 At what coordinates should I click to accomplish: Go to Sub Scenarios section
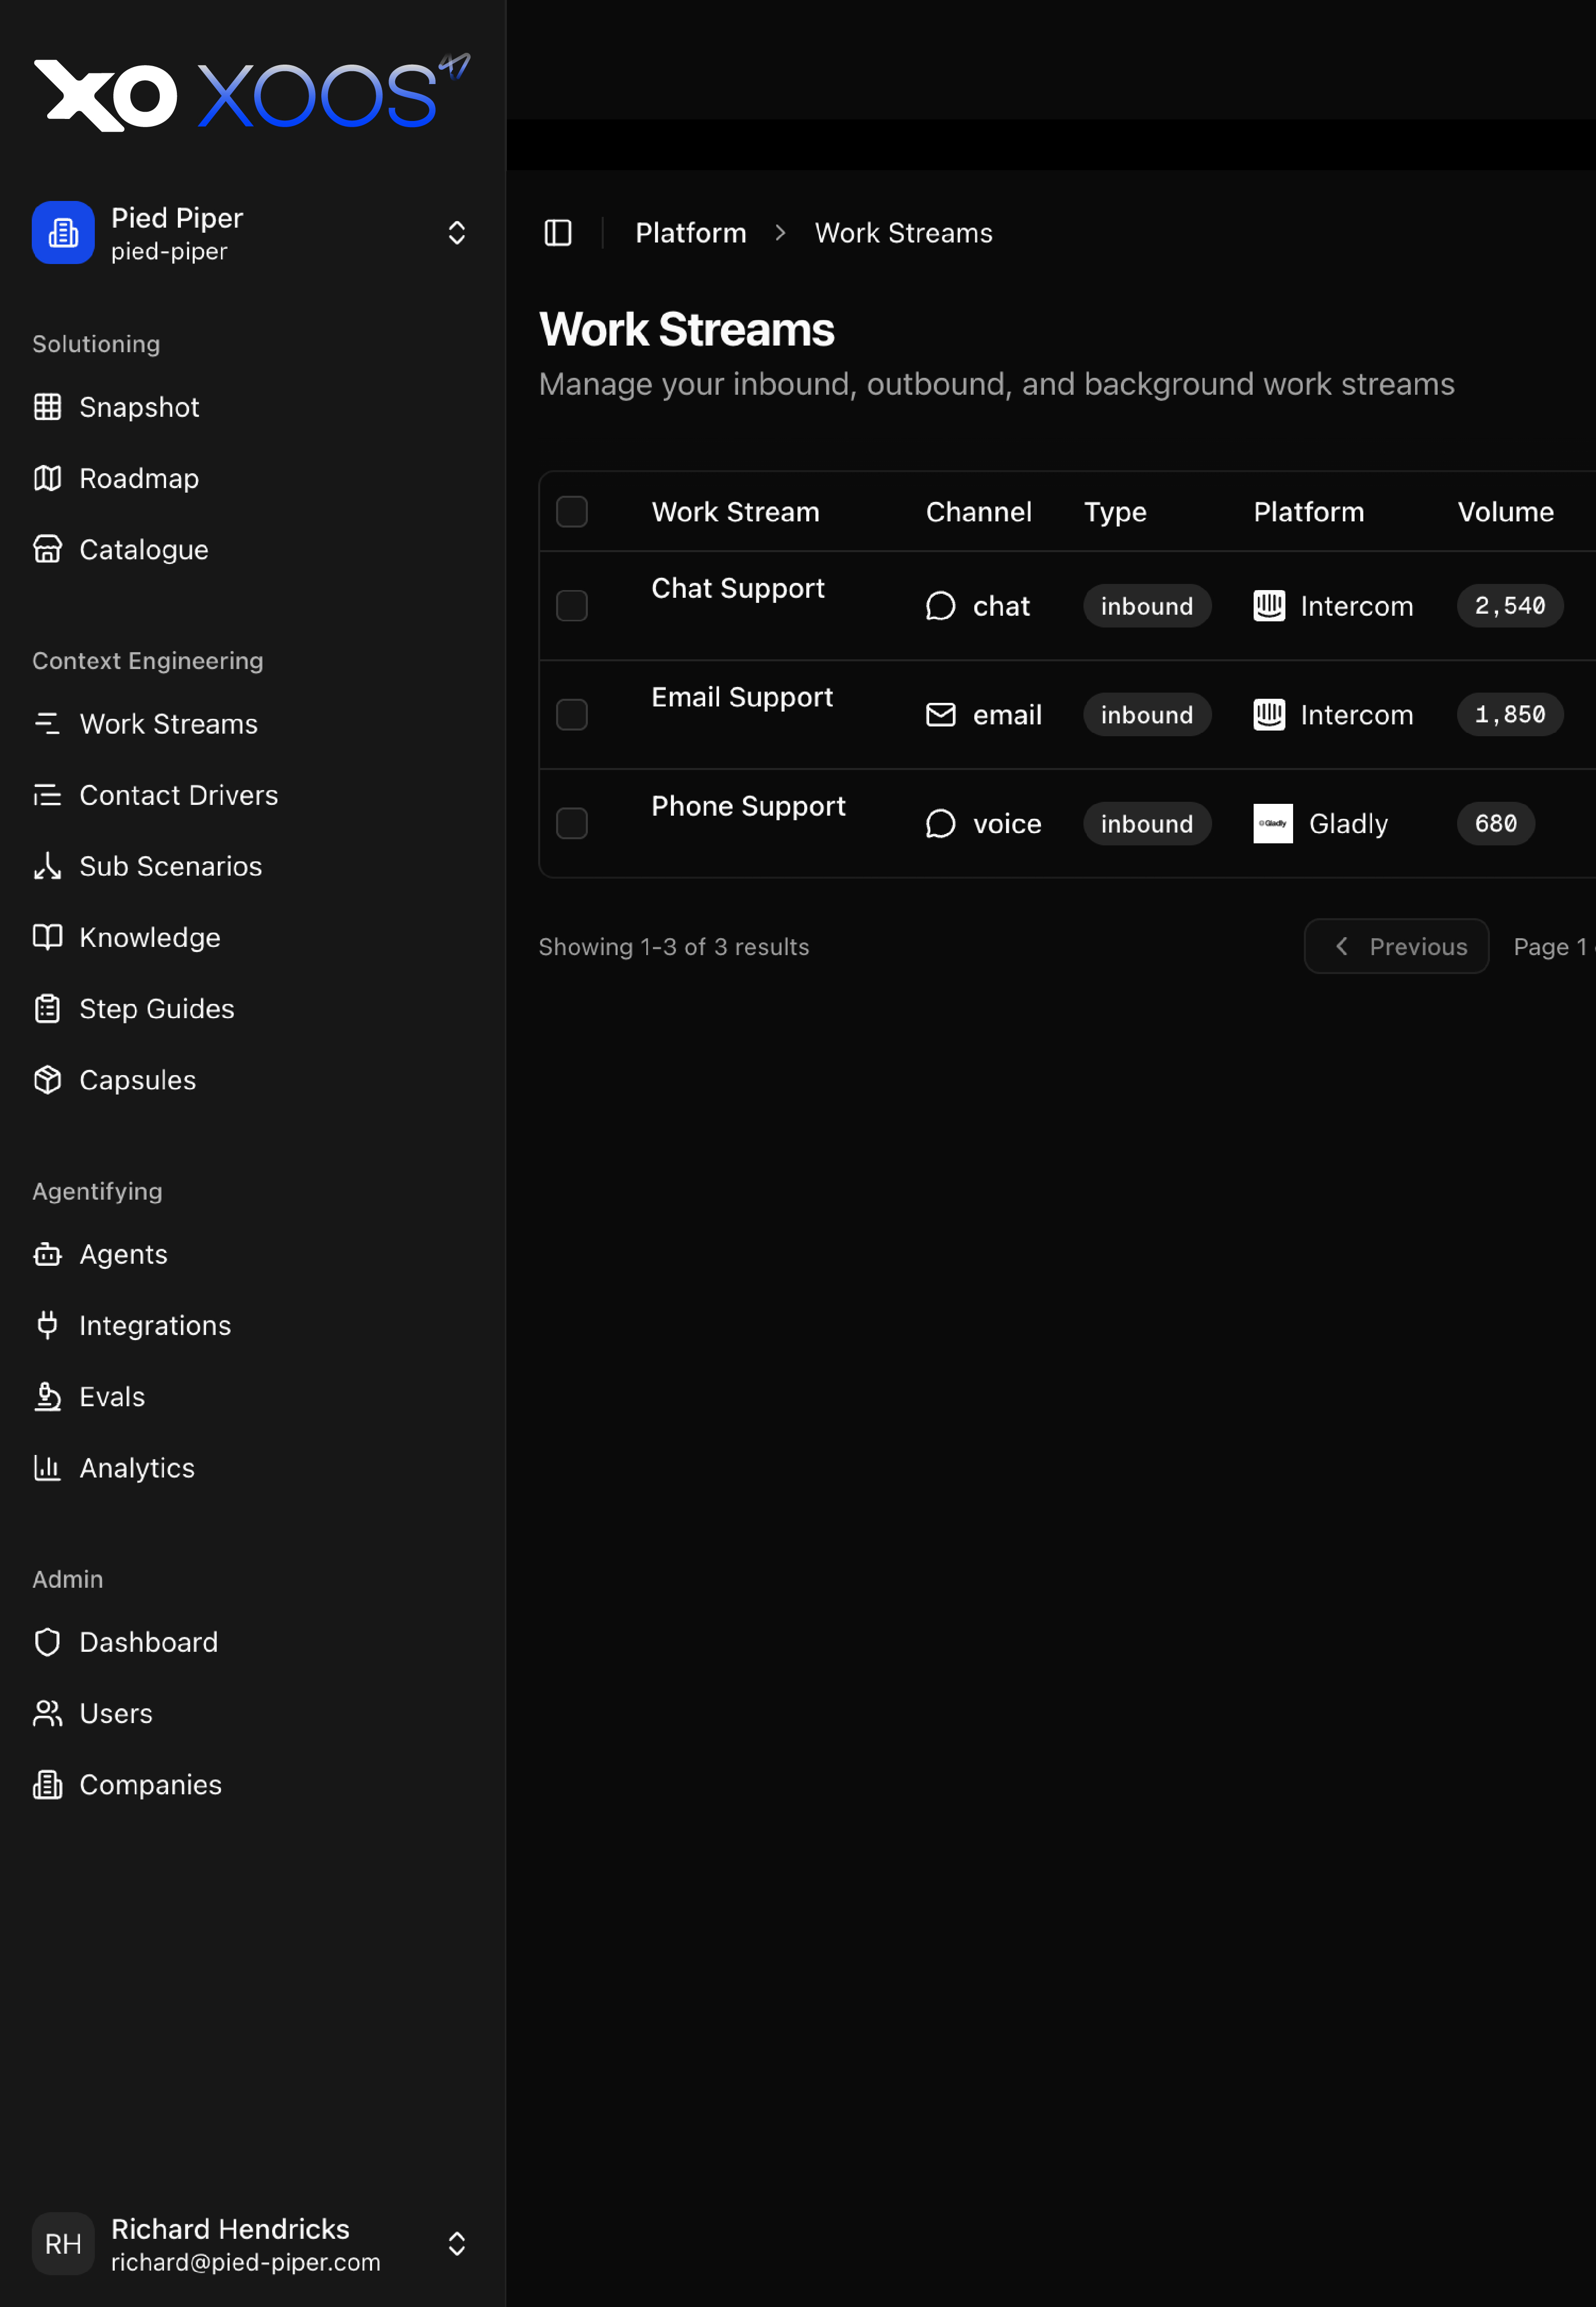(170, 866)
